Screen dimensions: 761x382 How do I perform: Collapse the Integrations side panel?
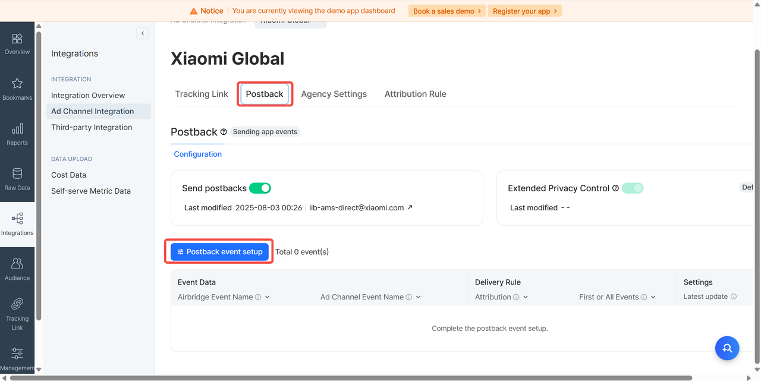[143, 34]
